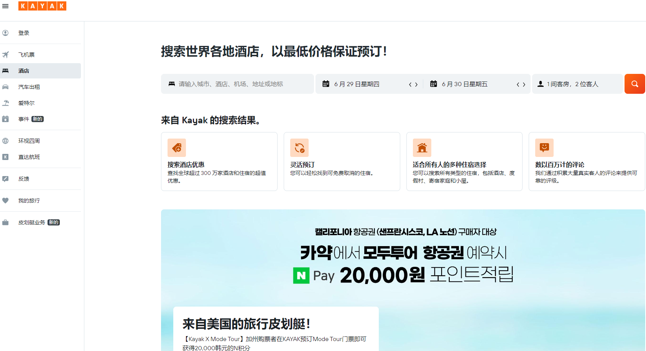
Task: Click the reviews smiley chat icon
Action: click(x=544, y=148)
